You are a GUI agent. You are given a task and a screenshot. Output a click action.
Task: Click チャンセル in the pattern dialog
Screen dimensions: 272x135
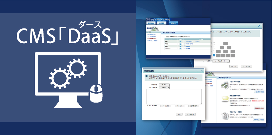coord(246,66)
